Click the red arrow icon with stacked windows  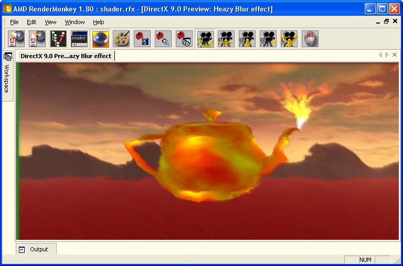184,39
